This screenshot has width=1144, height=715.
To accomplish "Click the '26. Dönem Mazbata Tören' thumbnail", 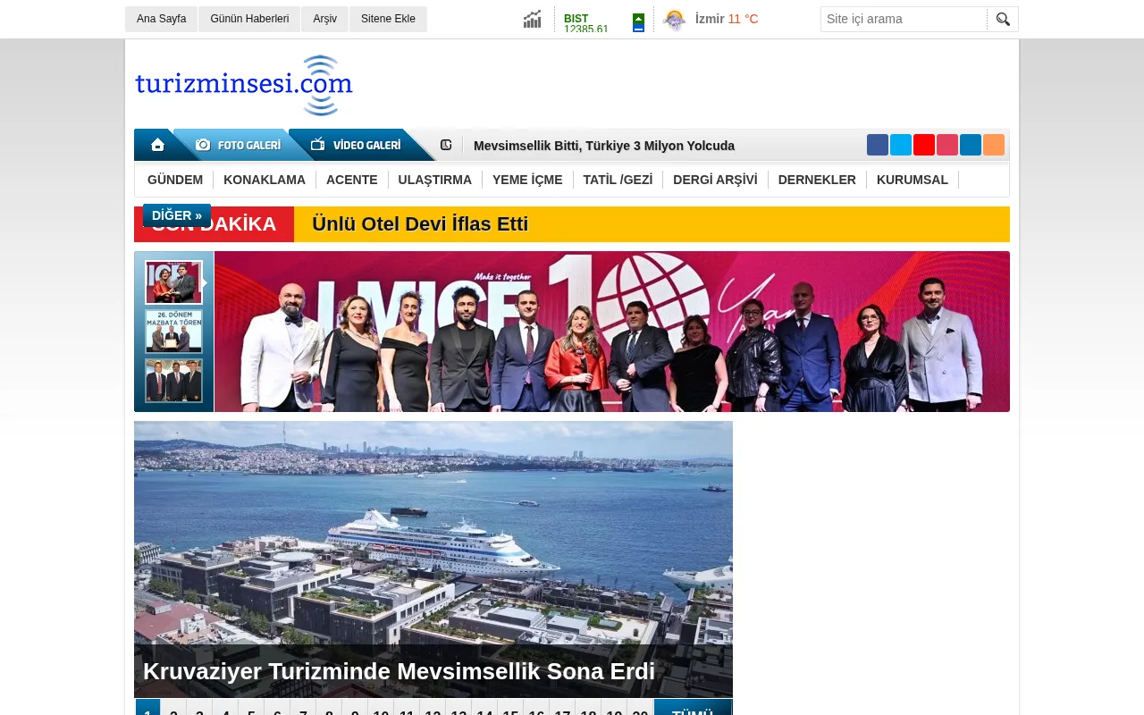I will tap(173, 332).
